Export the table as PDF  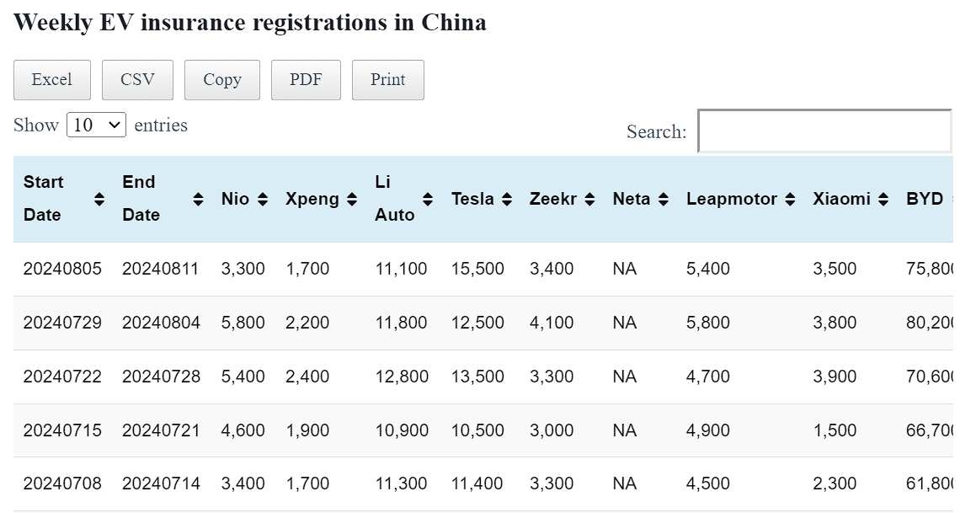point(306,80)
